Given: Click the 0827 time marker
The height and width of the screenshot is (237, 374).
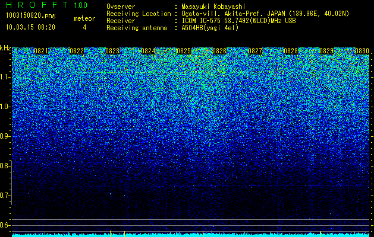Looking at the screenshot, I should click(x=255, y=51).
